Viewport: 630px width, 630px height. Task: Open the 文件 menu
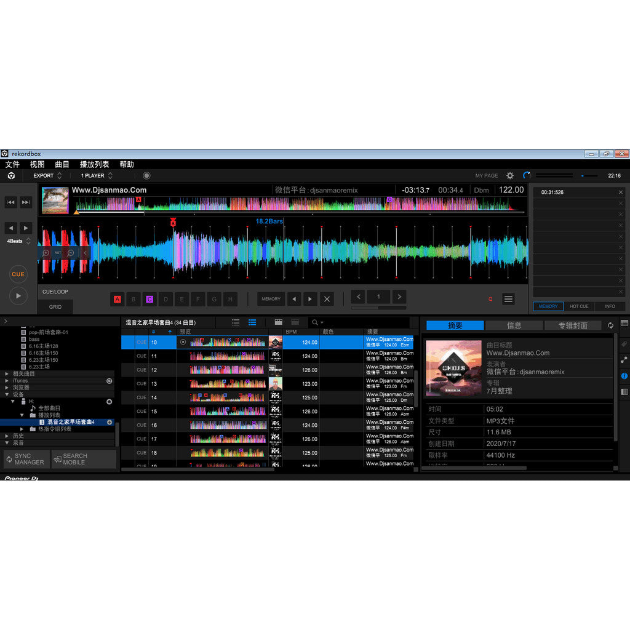[x=12, y=164]
